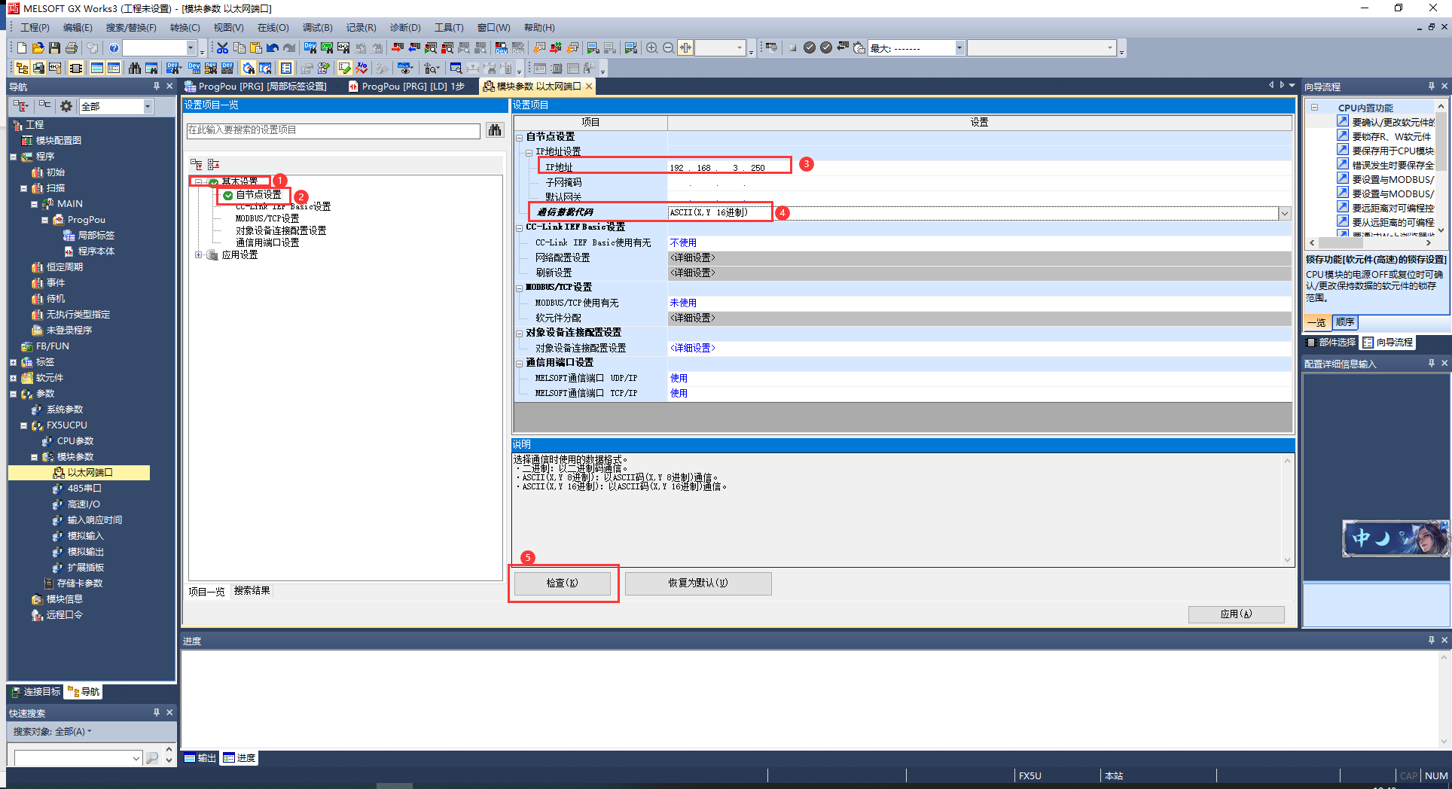Toggle the navigation window icon in second toolbar
The width and height of the screenshot is (1452, 789).
coord(22,68)
